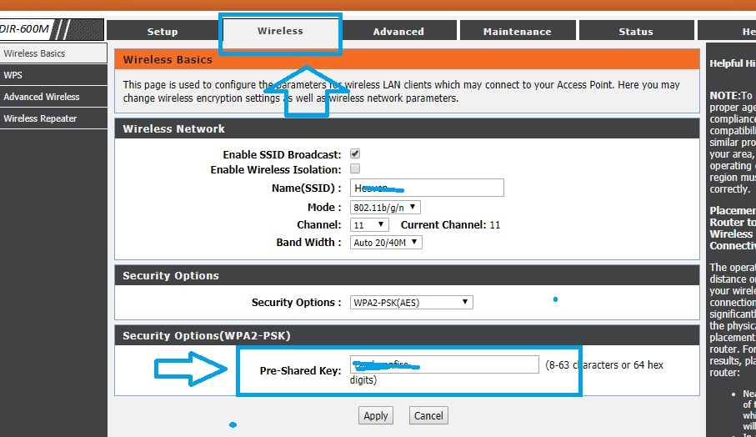Uncheck Enable SSID Broadcast checkbox
The image size is (756, 437).
[x=355, y=154]
